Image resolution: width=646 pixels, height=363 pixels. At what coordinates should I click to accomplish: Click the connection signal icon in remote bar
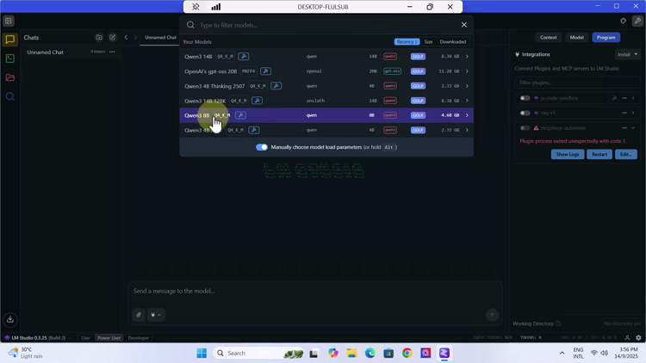tap(216, 7)
